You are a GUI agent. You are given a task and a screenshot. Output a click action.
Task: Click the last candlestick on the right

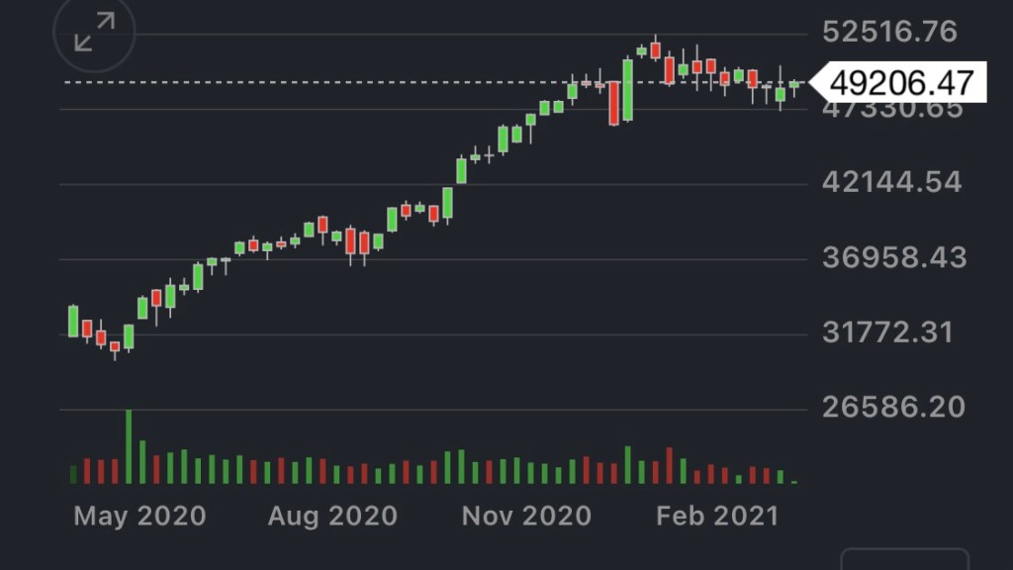click(x=794, y=85)
